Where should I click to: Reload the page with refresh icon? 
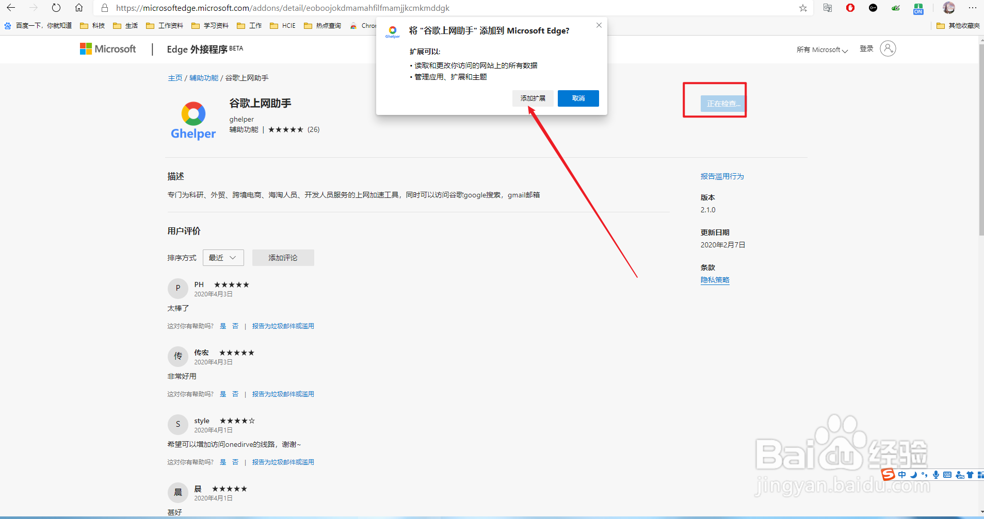[x=56, y=8]
